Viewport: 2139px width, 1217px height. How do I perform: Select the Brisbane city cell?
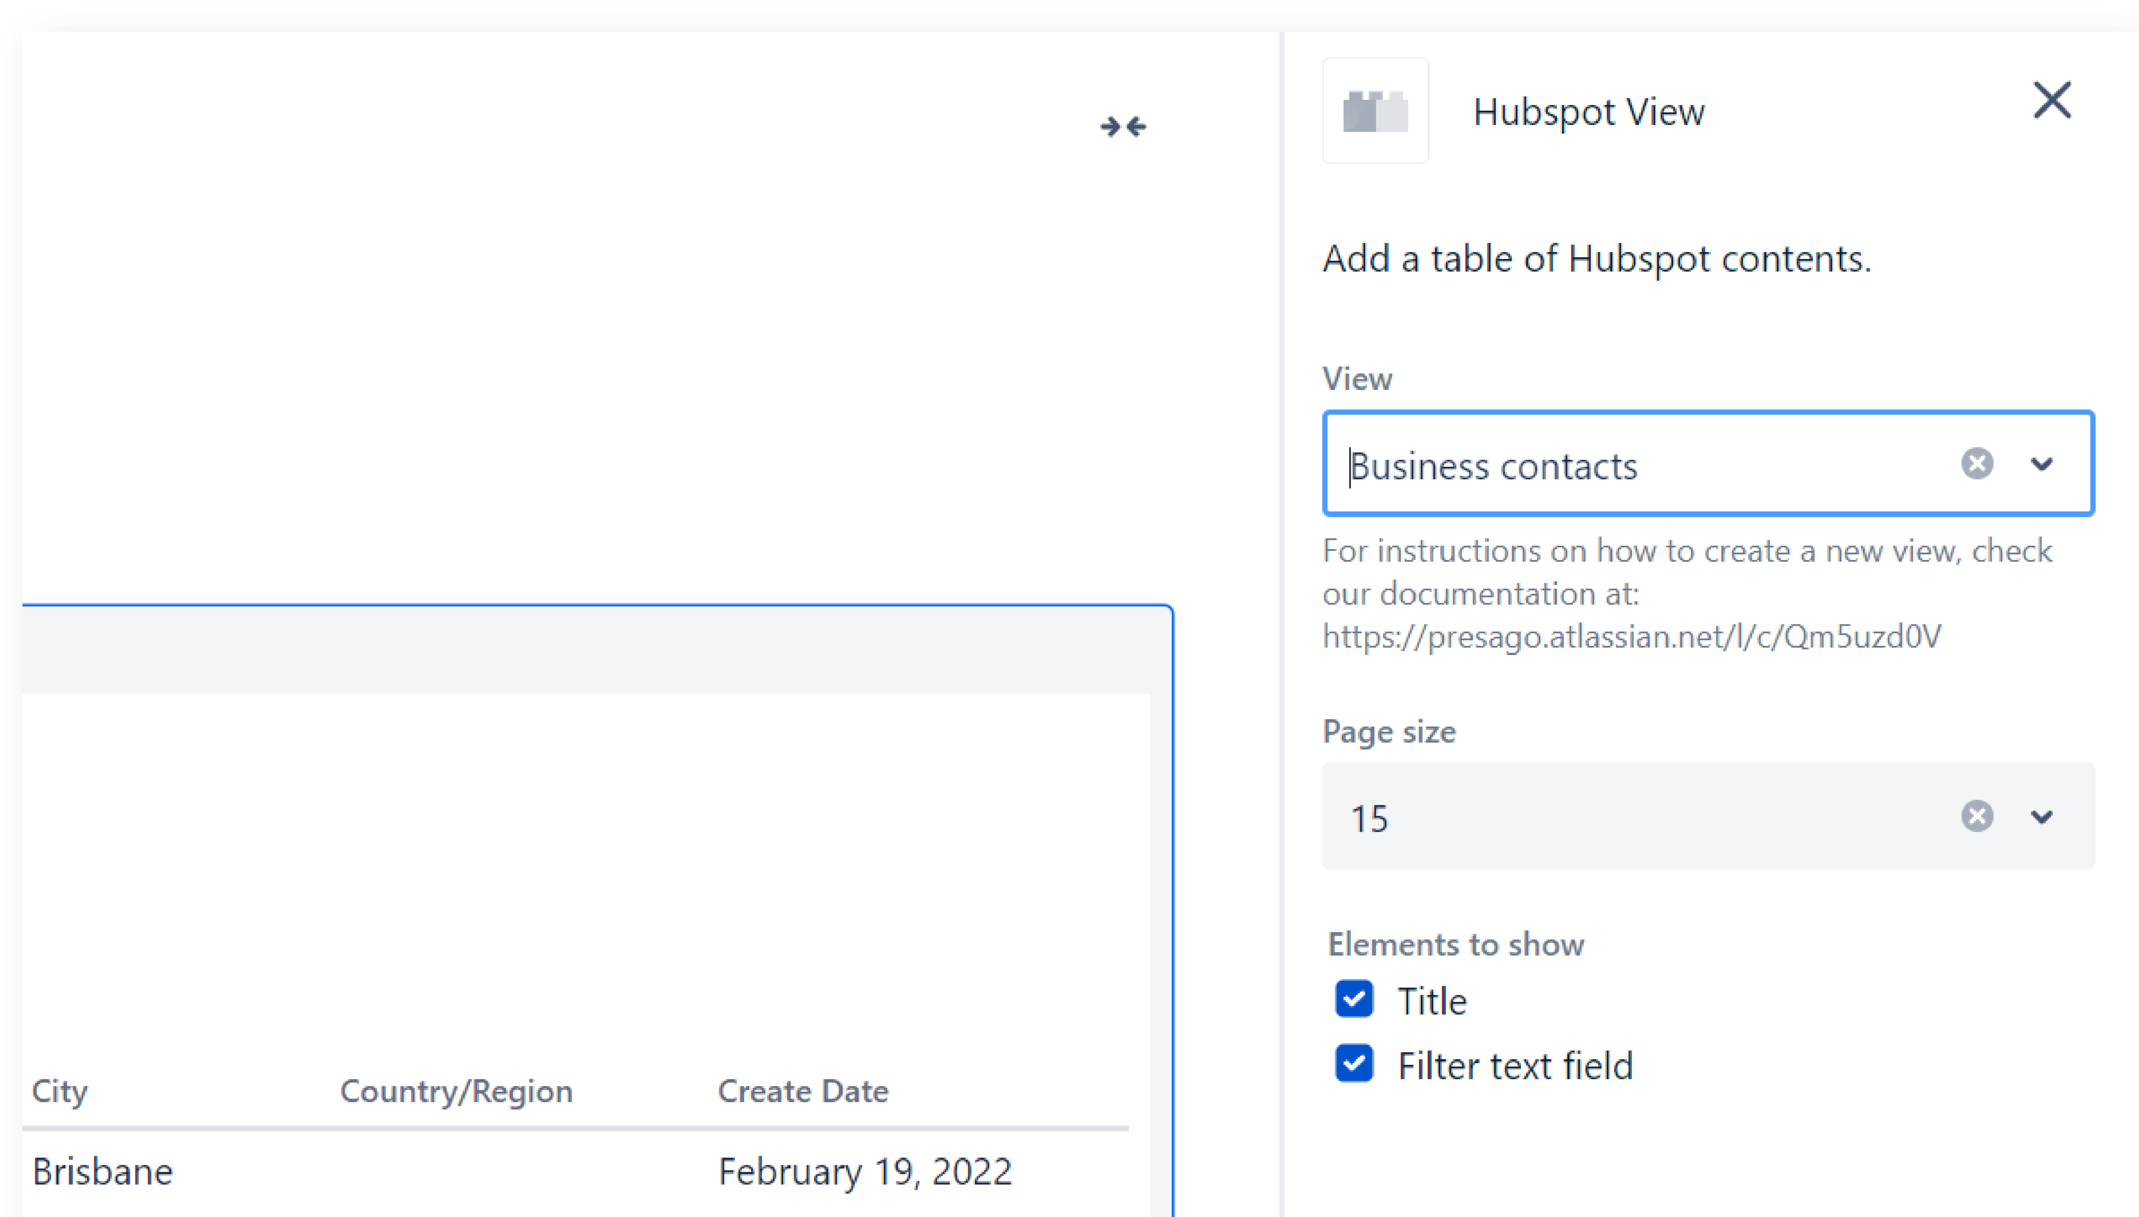click(102, 1172)
